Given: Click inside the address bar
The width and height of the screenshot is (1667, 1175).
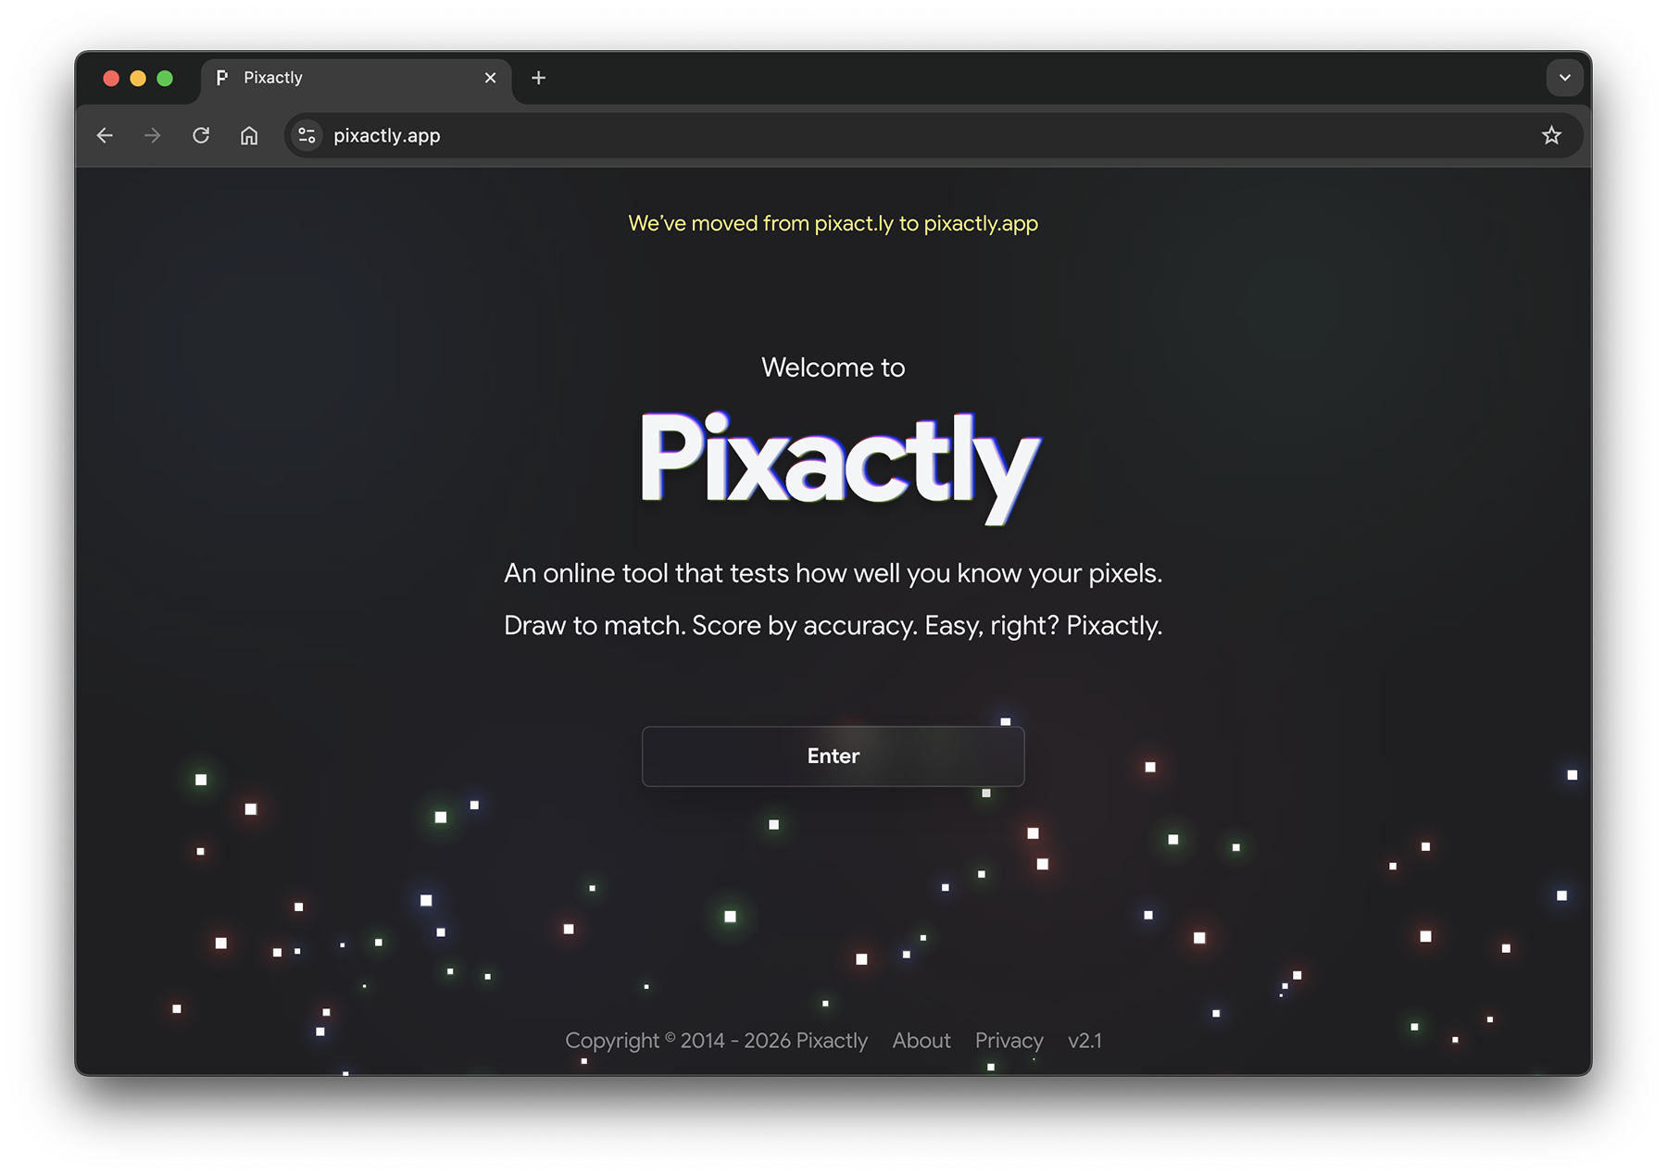Looking at the screenshot, I should pyautogui.click(x=648, y=135).
